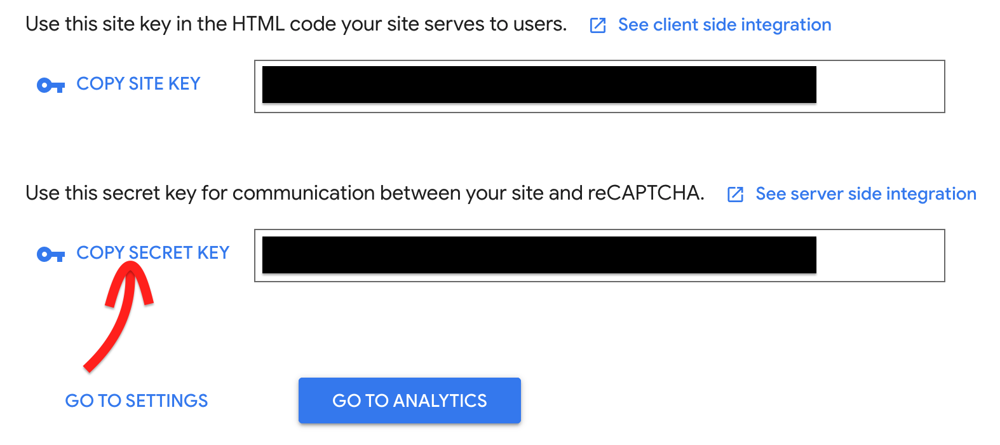Click the GO TO ANALYTICS blue button label
Image resolution: width=1000 pixels, height=445 pixels.
[409, 400]
